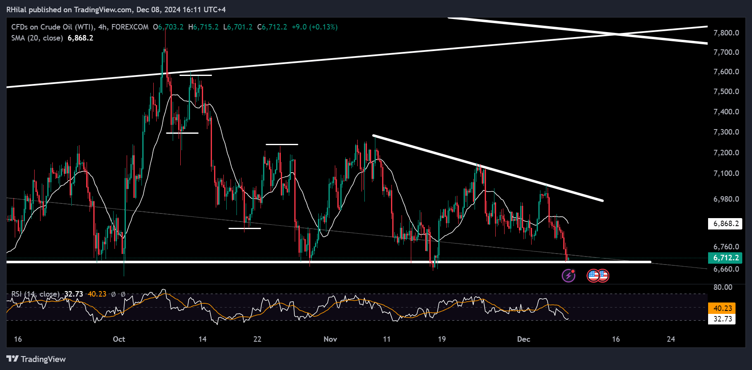Click the +9.0 (+0.13%) change text
This screenshot has height=370, width=752.
[315, 27]
